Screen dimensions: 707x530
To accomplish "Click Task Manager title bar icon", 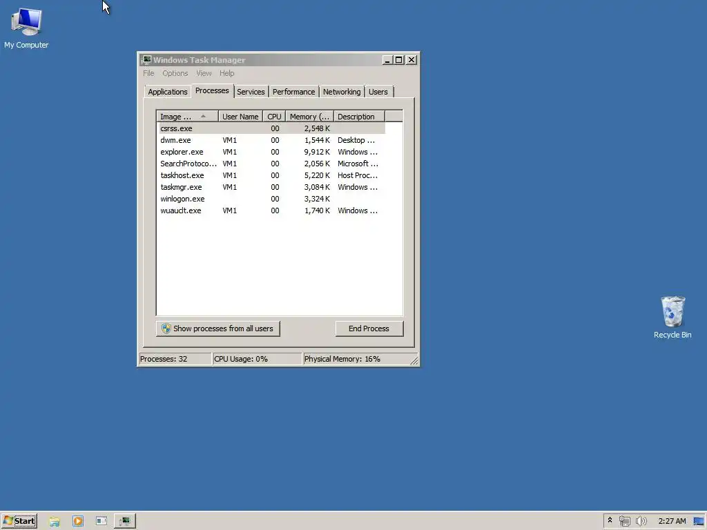I will 146,60.
